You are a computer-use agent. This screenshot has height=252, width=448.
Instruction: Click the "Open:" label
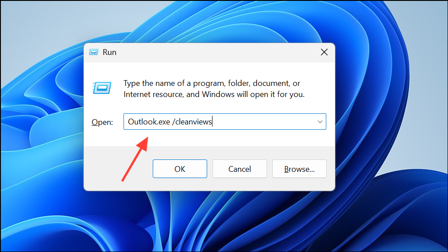(102, 122)
